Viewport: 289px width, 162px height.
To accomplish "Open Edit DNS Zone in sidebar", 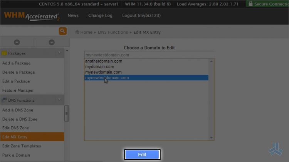I will point(15,128).
